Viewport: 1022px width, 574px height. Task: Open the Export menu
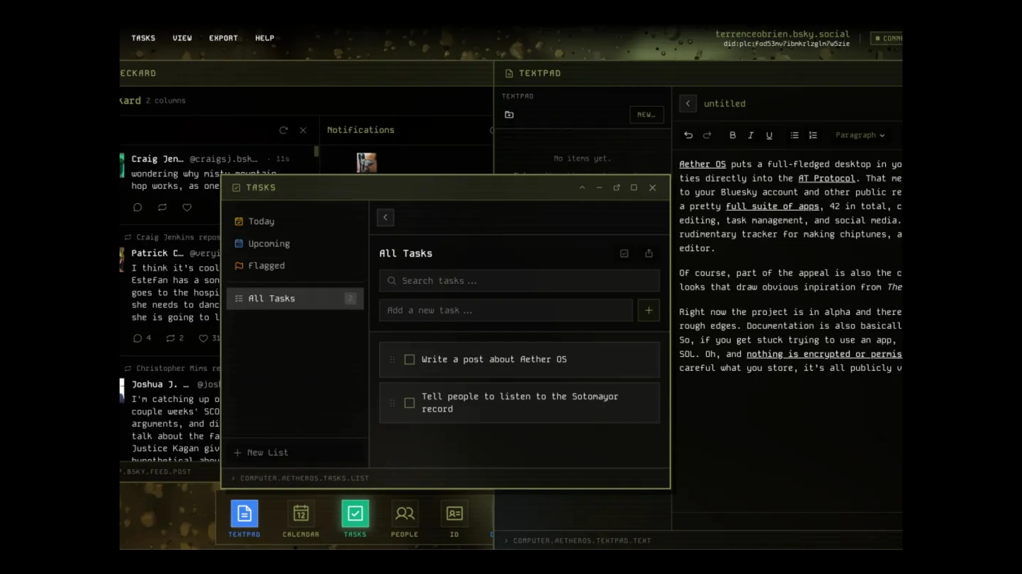tap(223, 38)
